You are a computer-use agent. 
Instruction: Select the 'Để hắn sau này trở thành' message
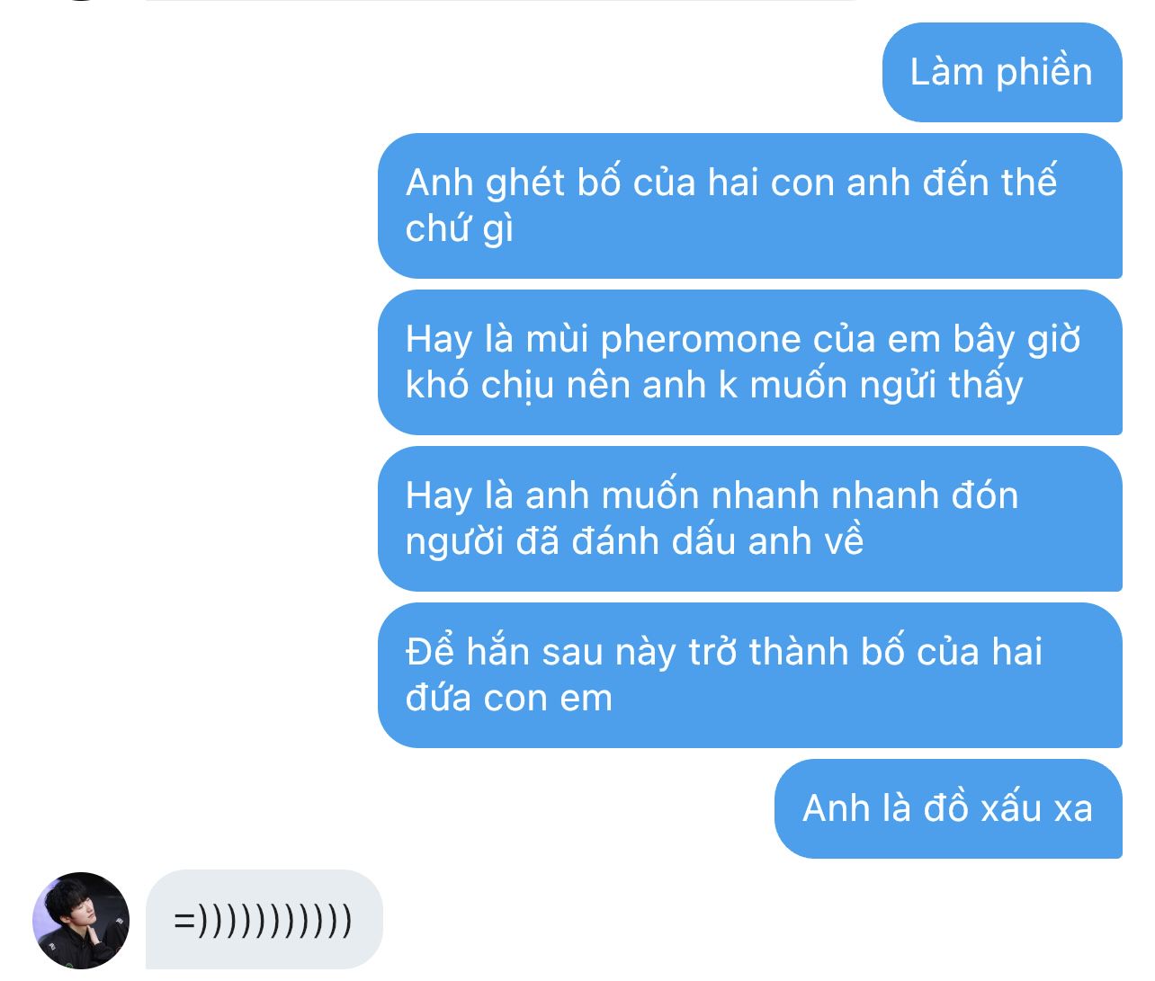pyautogui.click(x=750, y=675)
